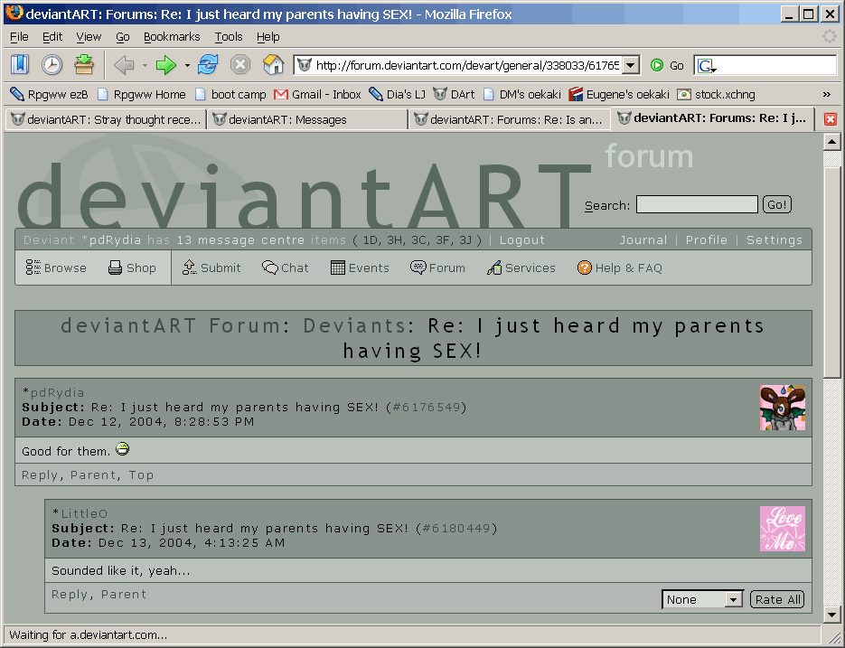Open the Tools menu
845x648 pixels.
point(229,37)
